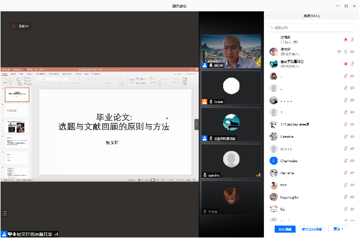359x238 pixels.
Task: Click the blue mute-all (全体静音) button
Action: point(285,229)
